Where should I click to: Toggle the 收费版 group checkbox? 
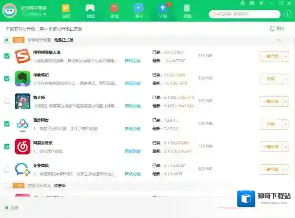point(7,186)
